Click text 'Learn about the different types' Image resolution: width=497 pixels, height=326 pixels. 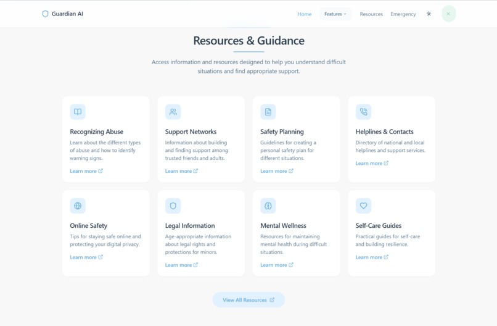click(x=105, y=143)
